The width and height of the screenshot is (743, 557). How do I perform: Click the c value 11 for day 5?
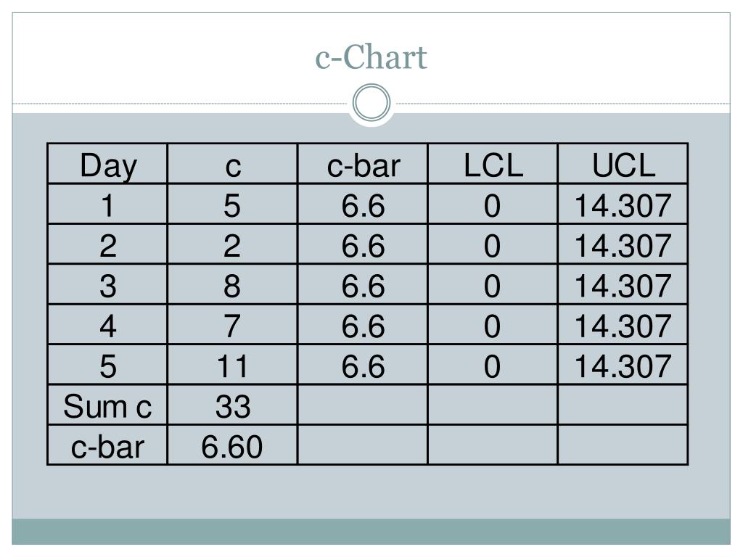point(233,365)
